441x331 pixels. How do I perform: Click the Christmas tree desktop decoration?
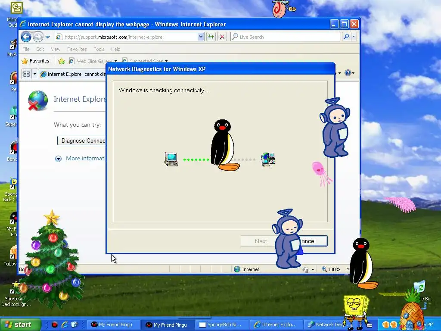point(51,260)
